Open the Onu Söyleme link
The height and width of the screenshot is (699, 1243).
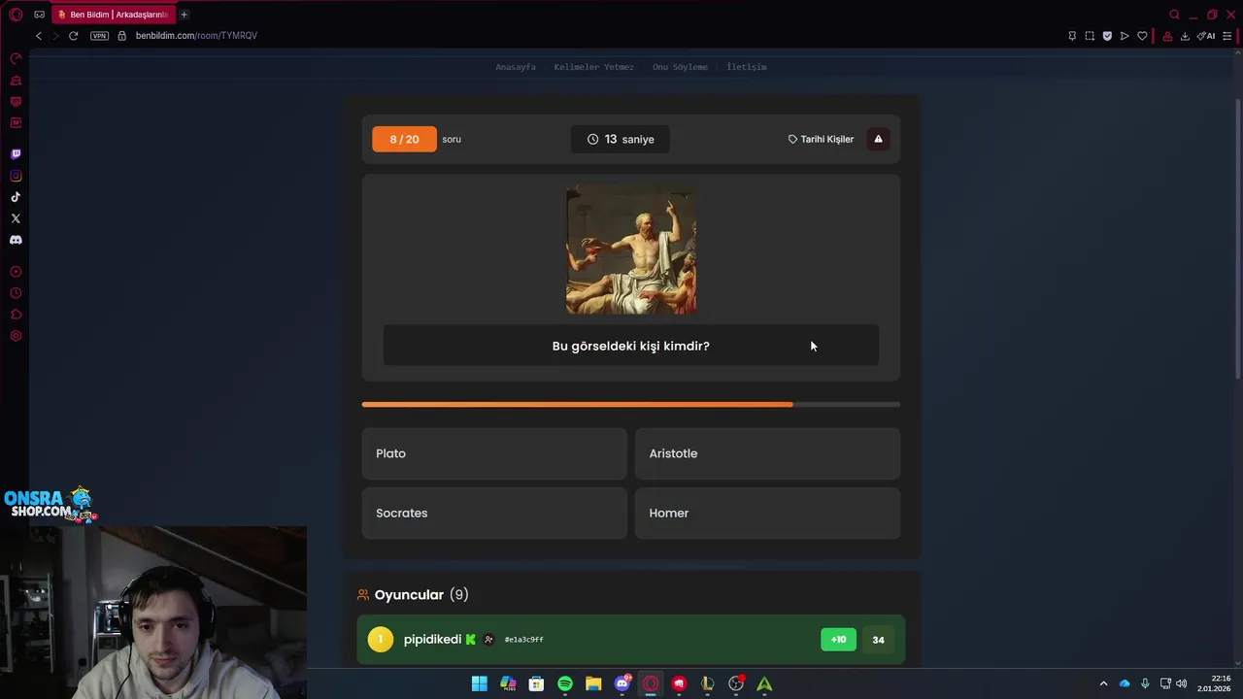coord(680,67)
